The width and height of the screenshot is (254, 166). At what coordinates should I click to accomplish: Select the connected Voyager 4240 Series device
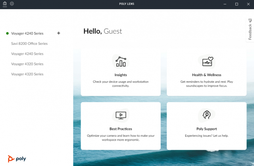pyautogui.click(x=27, y=33)
